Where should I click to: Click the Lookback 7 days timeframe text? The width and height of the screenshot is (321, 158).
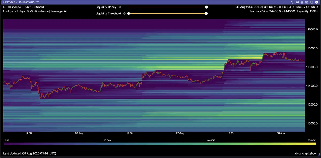[35, 11]
